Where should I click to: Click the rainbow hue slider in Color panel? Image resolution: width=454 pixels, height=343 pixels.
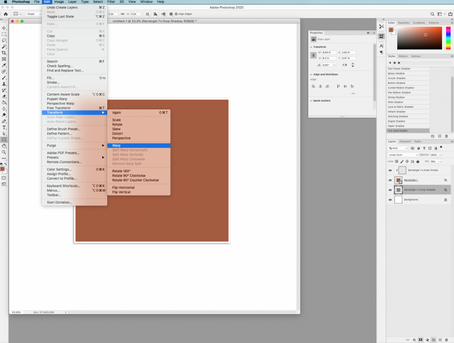[x=448, y=38]
